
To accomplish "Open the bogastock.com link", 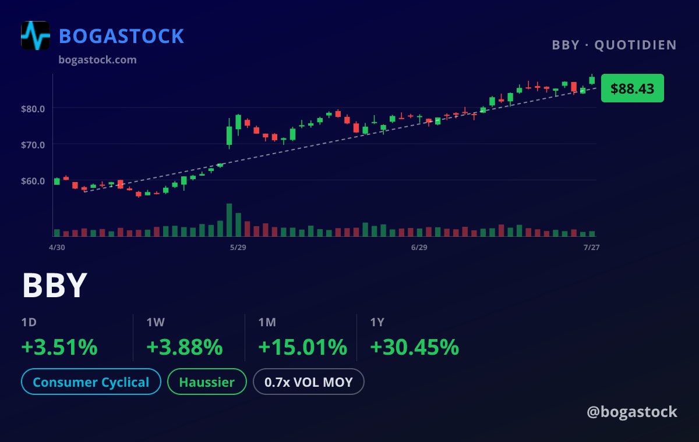I will (x=98, y=59).
